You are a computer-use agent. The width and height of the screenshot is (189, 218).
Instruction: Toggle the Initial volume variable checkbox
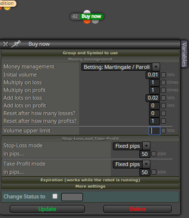click(163, 75)
